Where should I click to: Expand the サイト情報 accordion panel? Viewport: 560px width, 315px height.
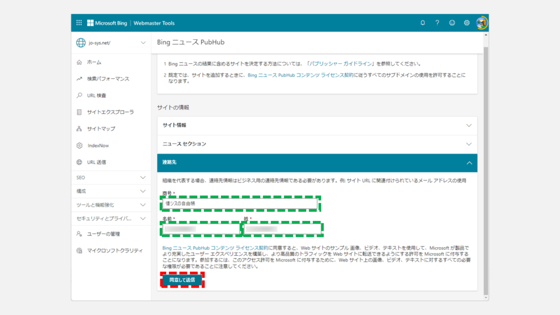(317, 125)
